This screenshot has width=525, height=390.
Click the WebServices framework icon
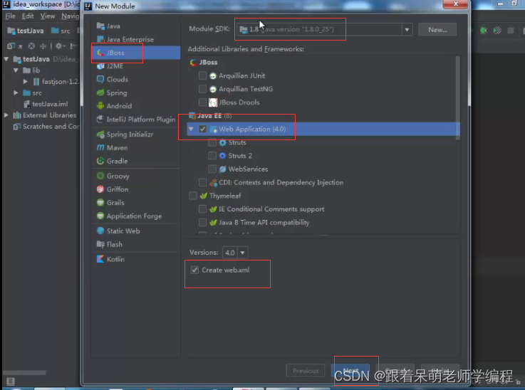coord(222,169)
